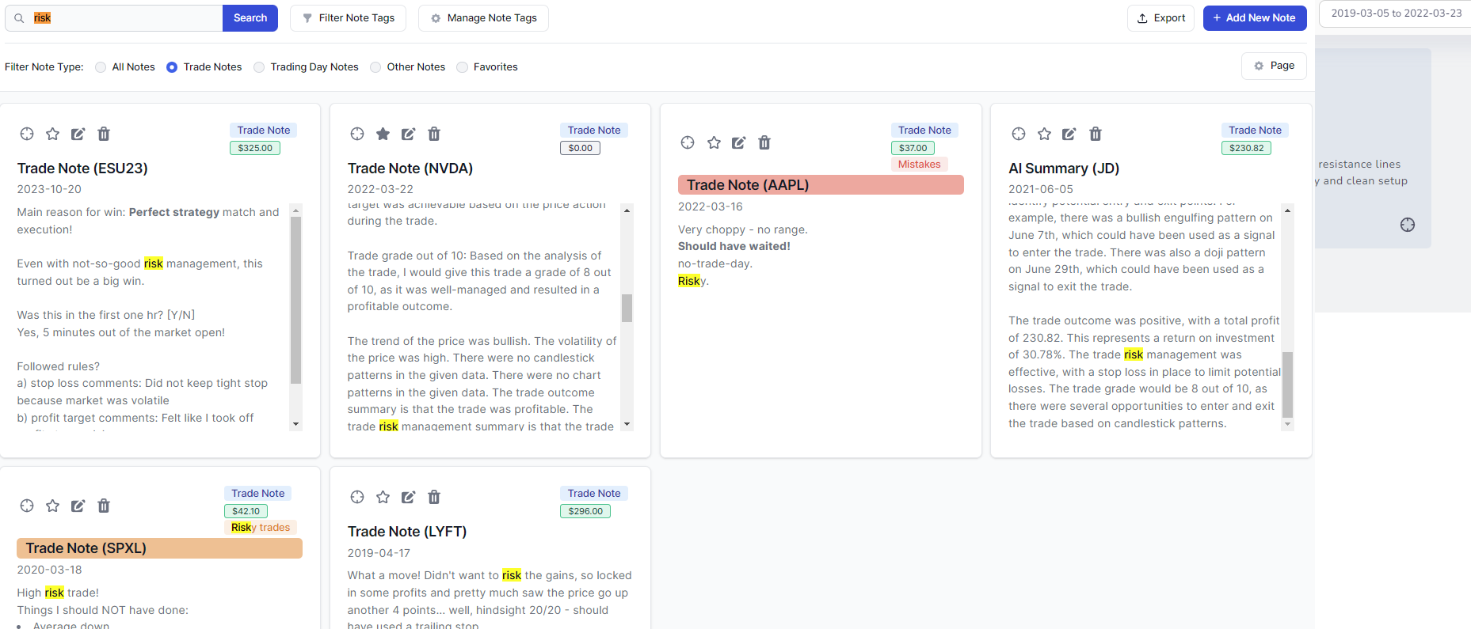Switch filter to Other Notes

click(375, 67)
